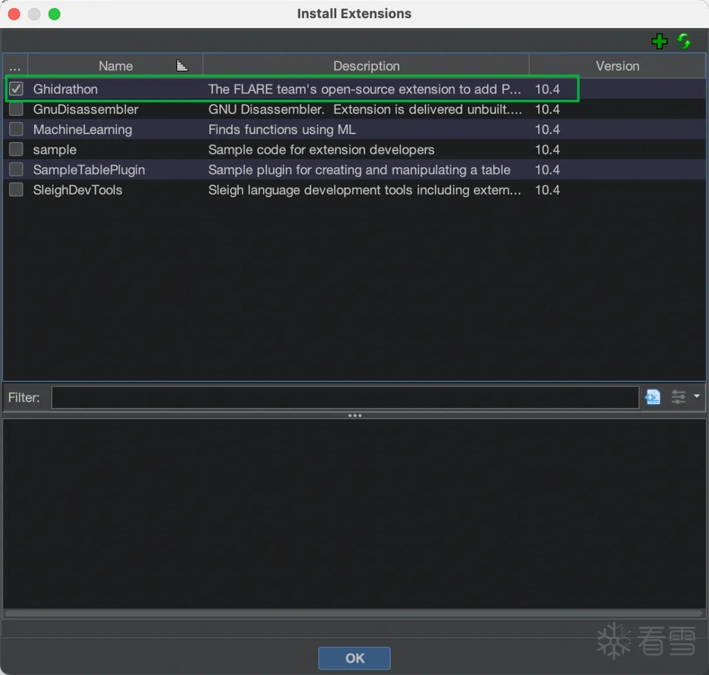This screenshot has height=675, width=709.
Task: Expand the filter options dropdown arrow
Action: tap(697, 397)
